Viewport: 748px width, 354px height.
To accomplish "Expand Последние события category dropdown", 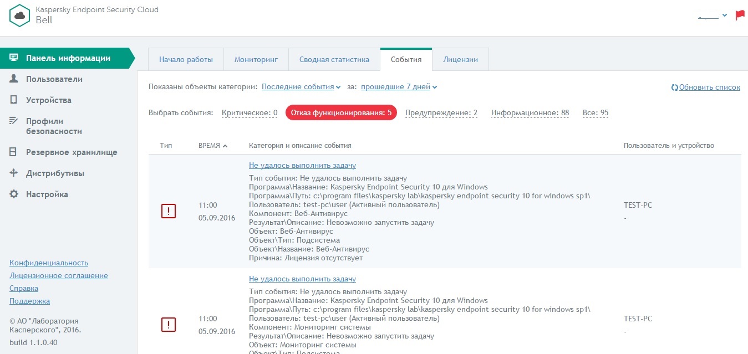I will (301, 87).
